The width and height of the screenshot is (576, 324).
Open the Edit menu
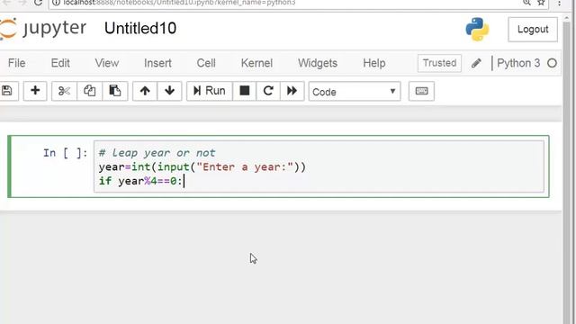coord(60,63)
